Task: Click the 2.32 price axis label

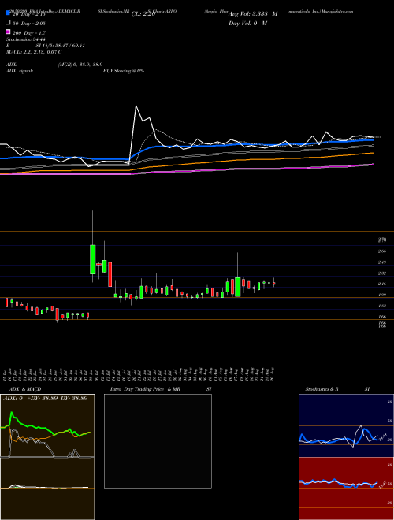Action: pos(382,273)
